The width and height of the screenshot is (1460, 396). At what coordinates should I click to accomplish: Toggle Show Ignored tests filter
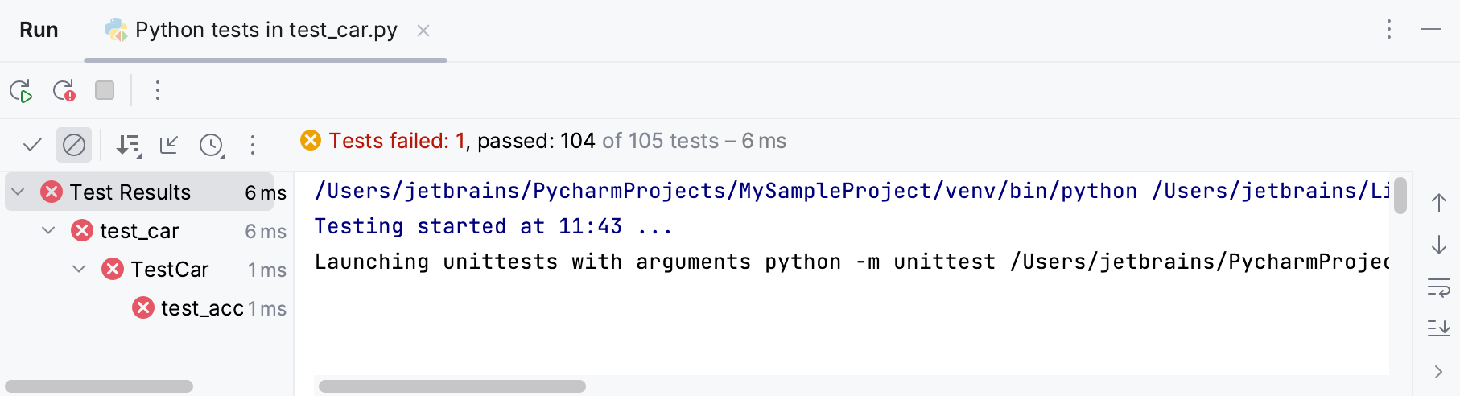point(74,145)
